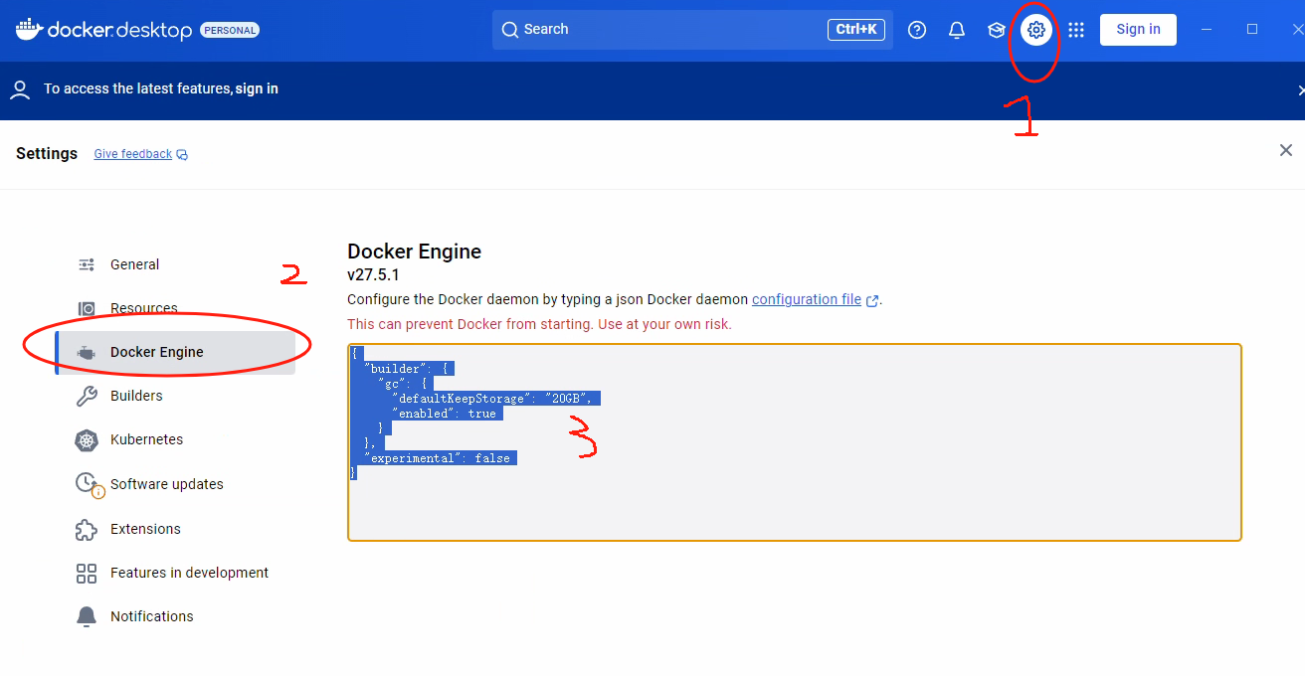The image size is (1305, 676).
Task: Click the "experimental": false line
Action: pos(440,458)
